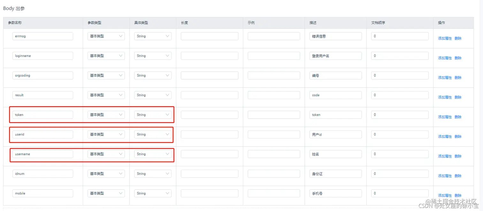Click 添加属性 in mobile row
This screenshot has height=211, width=483.
[x=445, y=195]
